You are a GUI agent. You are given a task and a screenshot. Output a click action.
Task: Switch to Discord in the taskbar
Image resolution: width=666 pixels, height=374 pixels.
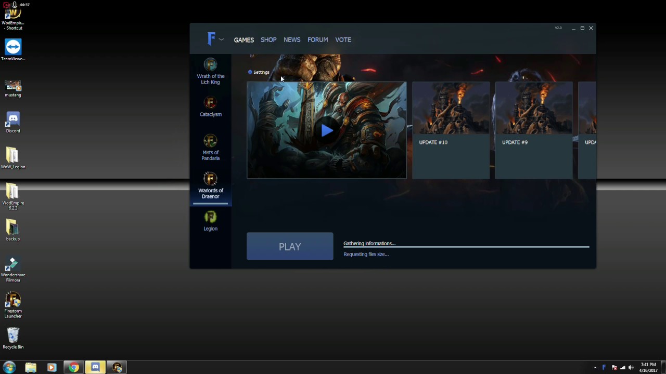[95, 367]
